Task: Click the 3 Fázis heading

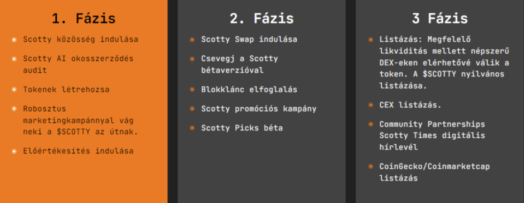Action: pyautogui.click(x=440, y=18)
